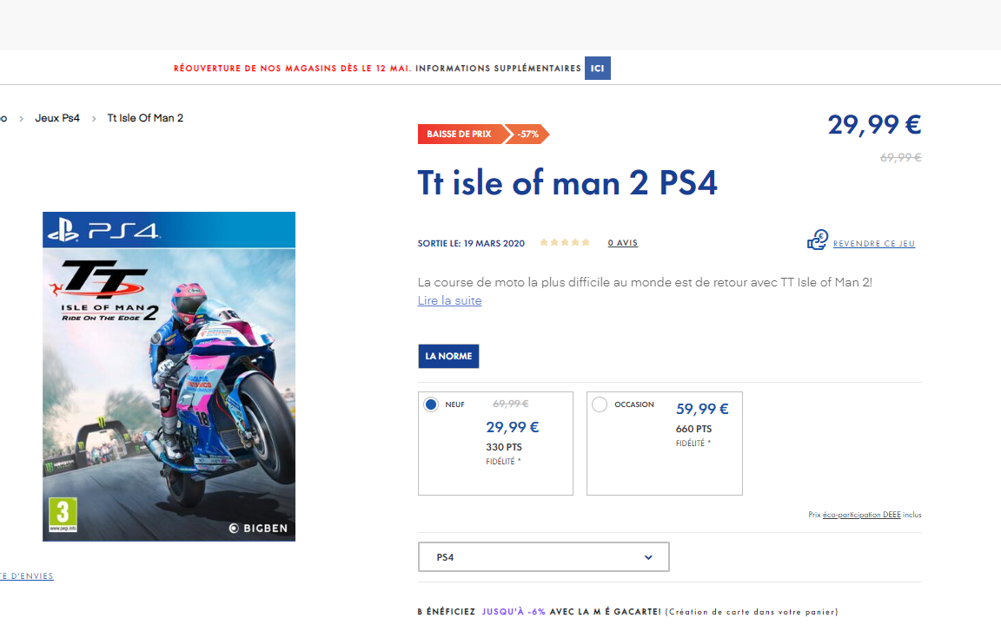Click the TT Isle of Man 2 cover image

(169, 377)
